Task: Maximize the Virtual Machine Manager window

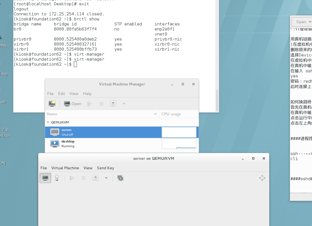Action: tap(183, 84)
